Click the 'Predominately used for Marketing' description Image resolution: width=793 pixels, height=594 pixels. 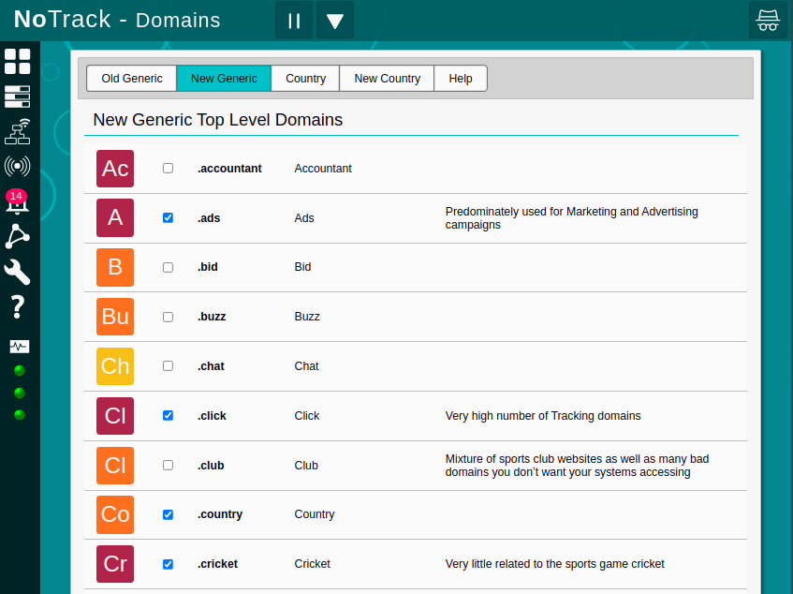coord(571,218)
